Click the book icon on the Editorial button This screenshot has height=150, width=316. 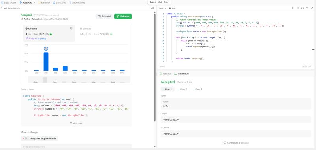(x=99, y=17)
